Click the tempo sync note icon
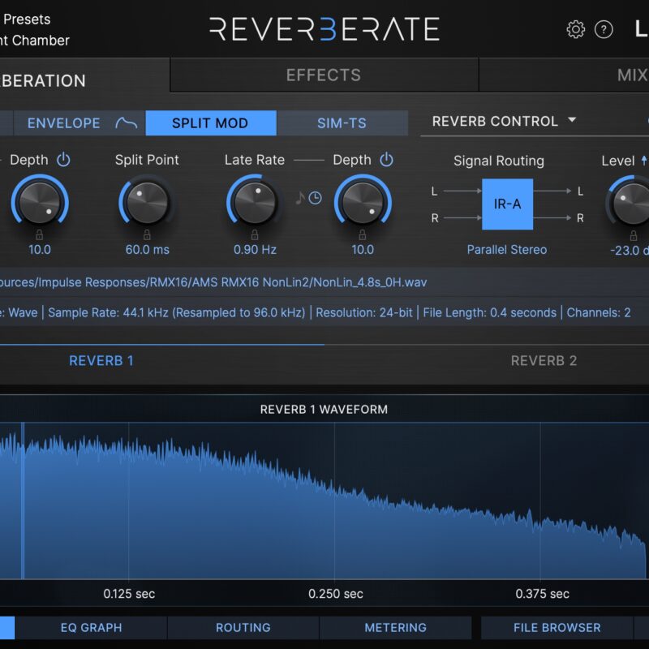The width and height of the screenshot is (649, 649). click(300, 198)
